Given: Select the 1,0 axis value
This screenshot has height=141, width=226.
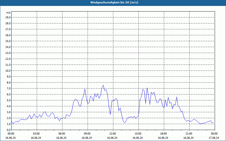Looking at the screenshot, I should [x=8, y=124].
